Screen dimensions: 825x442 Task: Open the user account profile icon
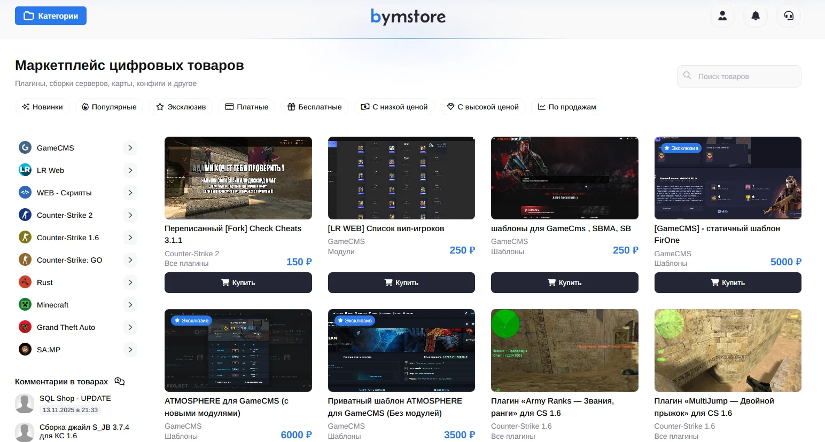[722, 15]
